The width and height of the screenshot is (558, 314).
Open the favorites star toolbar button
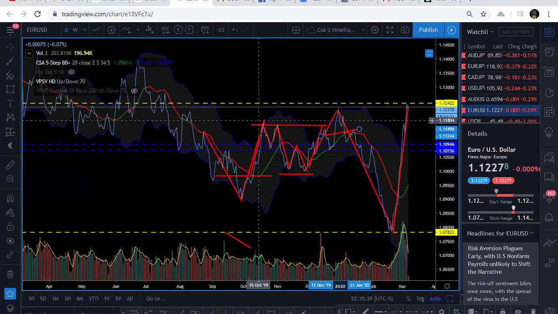click(x=10, y=294)
